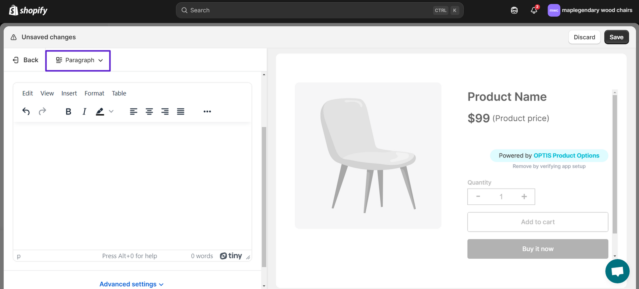639x289 pixels.
Task: Justify the text
Action: click(181, 111)
